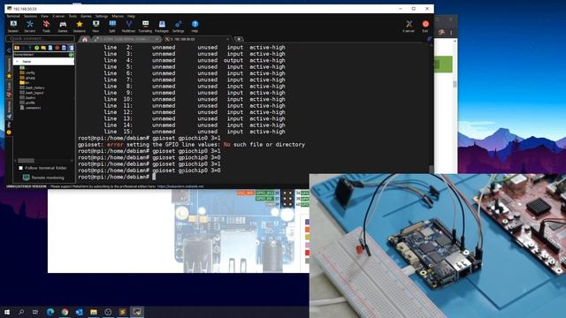Open the Servers toolbar button

coord(29,26)
